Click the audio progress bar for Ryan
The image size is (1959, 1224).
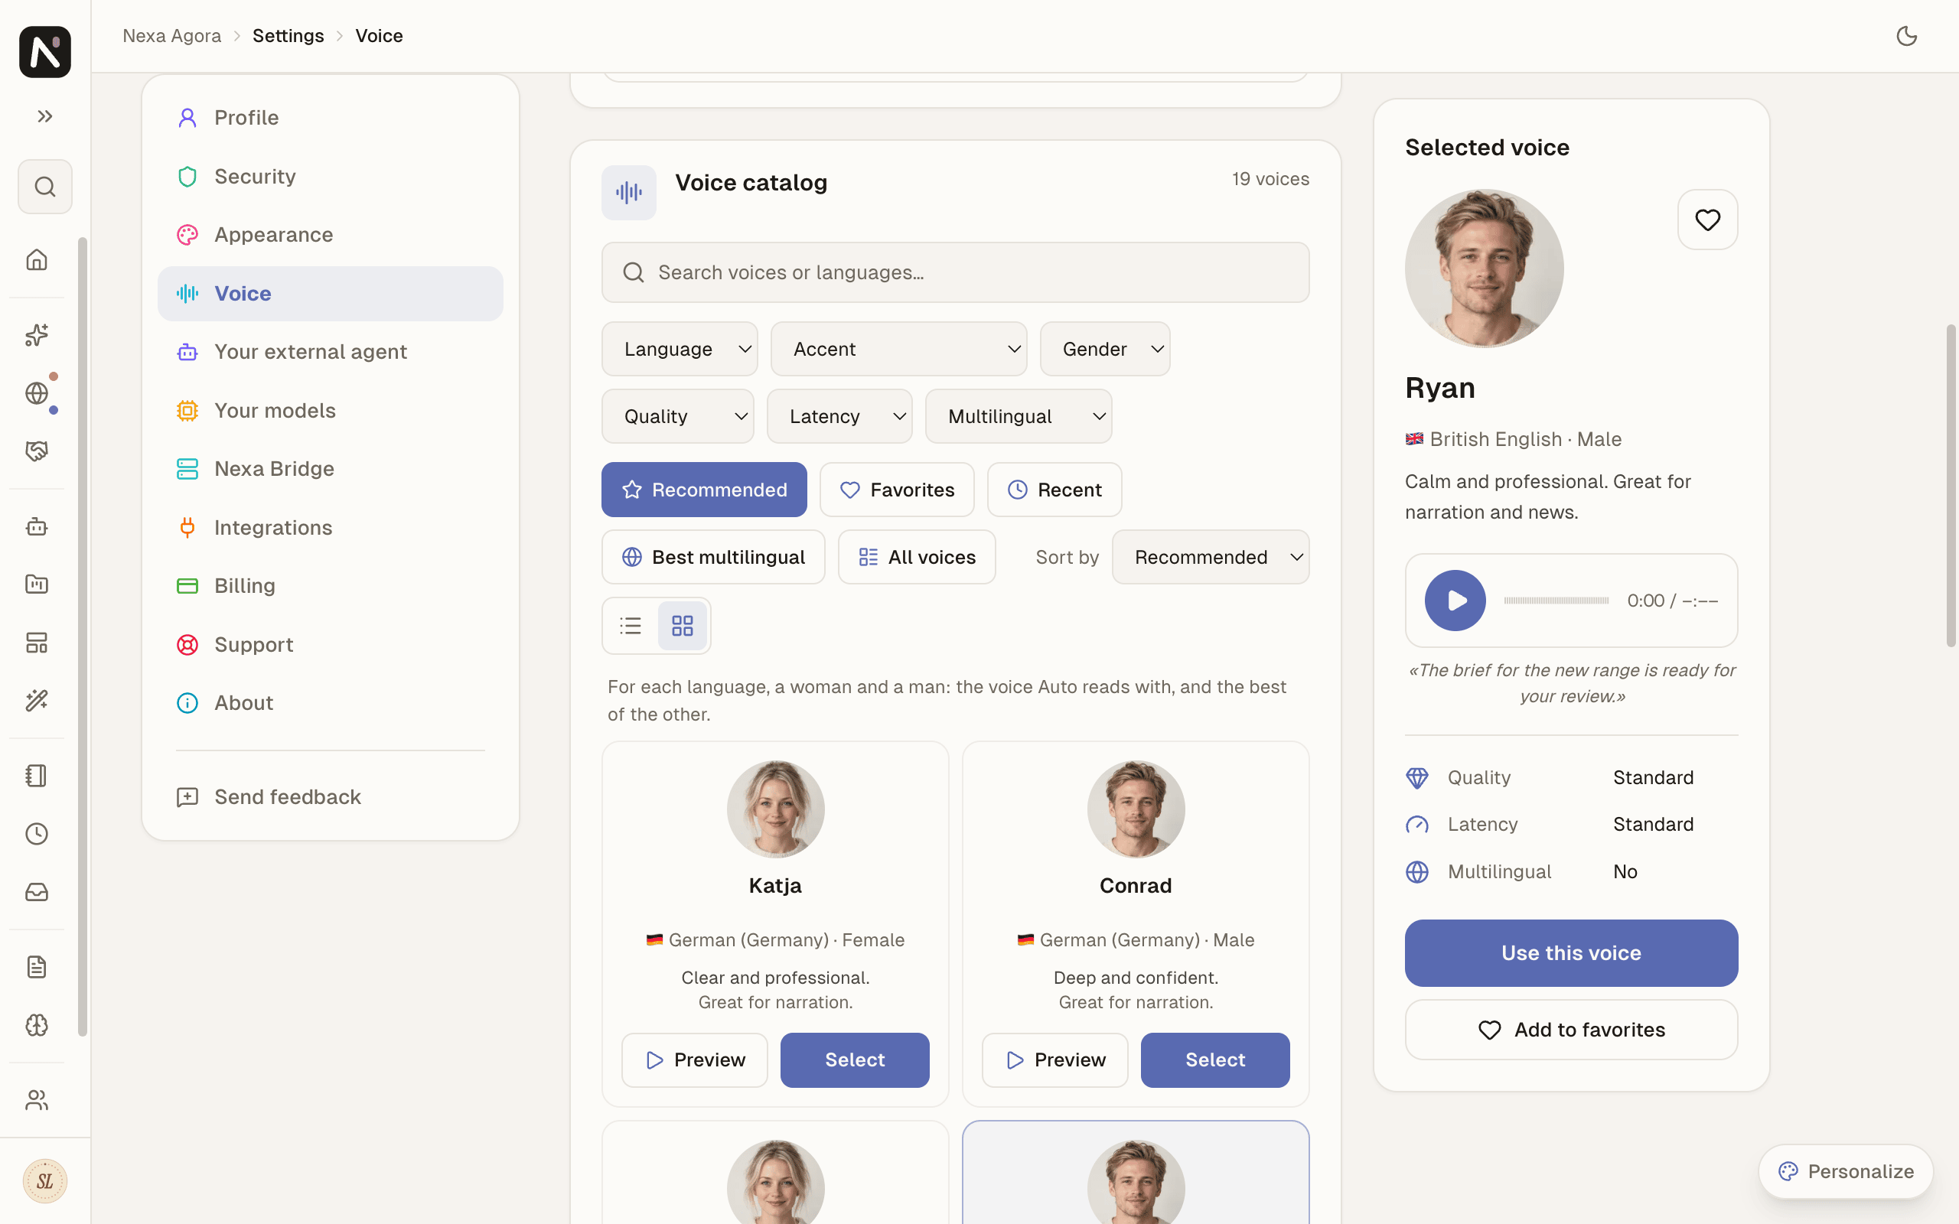(1556, 601)
